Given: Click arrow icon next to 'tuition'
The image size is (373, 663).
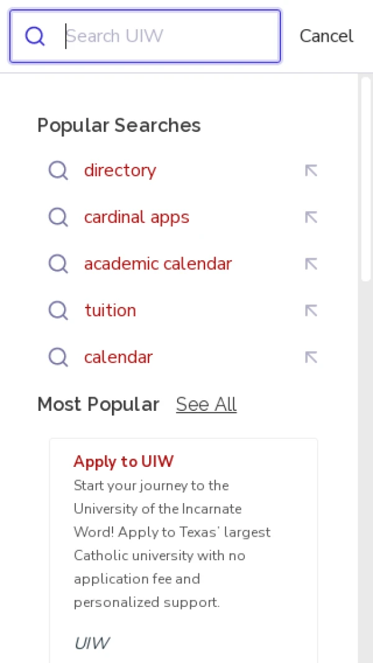Looking at the screenshot, I should click(x=311, y=310).
